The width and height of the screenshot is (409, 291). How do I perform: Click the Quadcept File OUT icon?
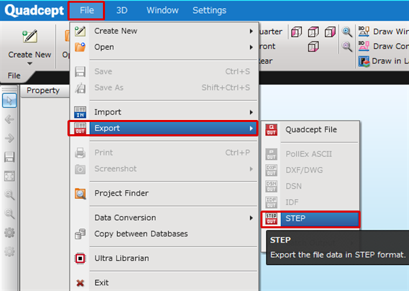pos(271,129)
